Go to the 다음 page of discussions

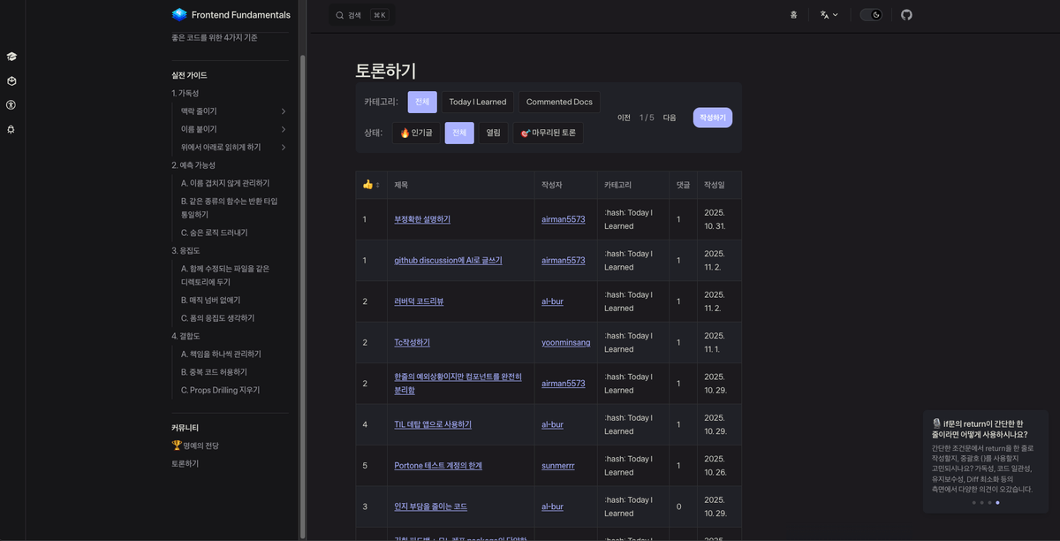pos(670,118)
